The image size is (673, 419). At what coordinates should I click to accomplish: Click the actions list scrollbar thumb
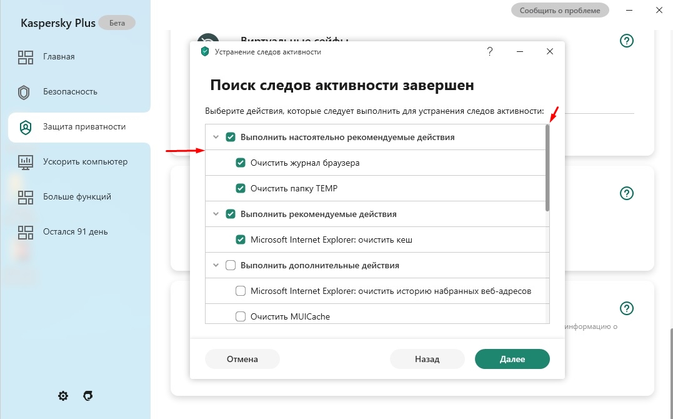click(x=547, y=168)
